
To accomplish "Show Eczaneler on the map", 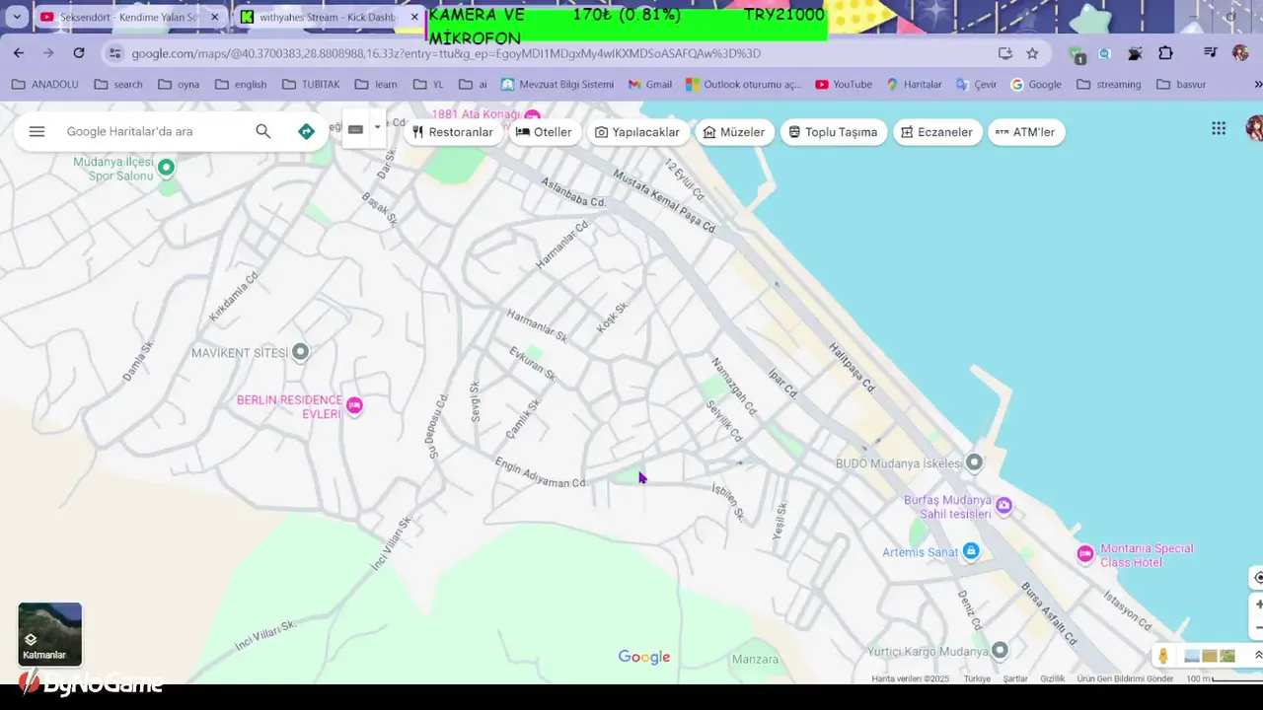I will (936, 132).
